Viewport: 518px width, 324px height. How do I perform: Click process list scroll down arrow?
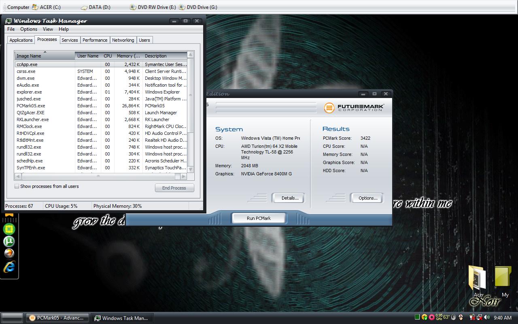tap(191, 170)
